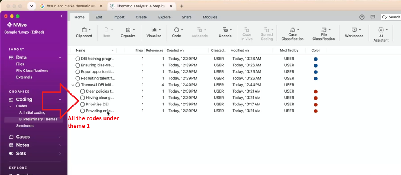
Task: Click the Search field
Action: coord(391,17)
